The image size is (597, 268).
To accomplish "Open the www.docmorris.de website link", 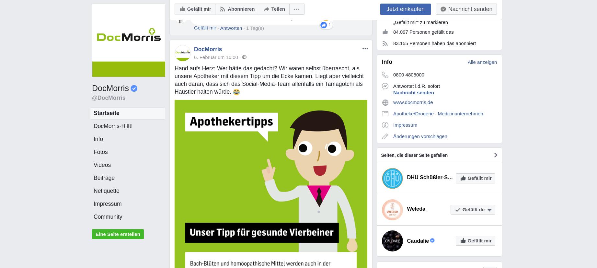I will 413,102.
